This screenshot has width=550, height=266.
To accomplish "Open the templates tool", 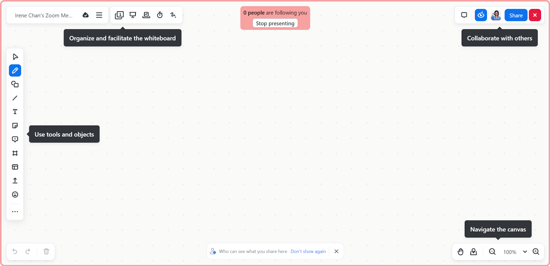I will [x=15, y=167].
